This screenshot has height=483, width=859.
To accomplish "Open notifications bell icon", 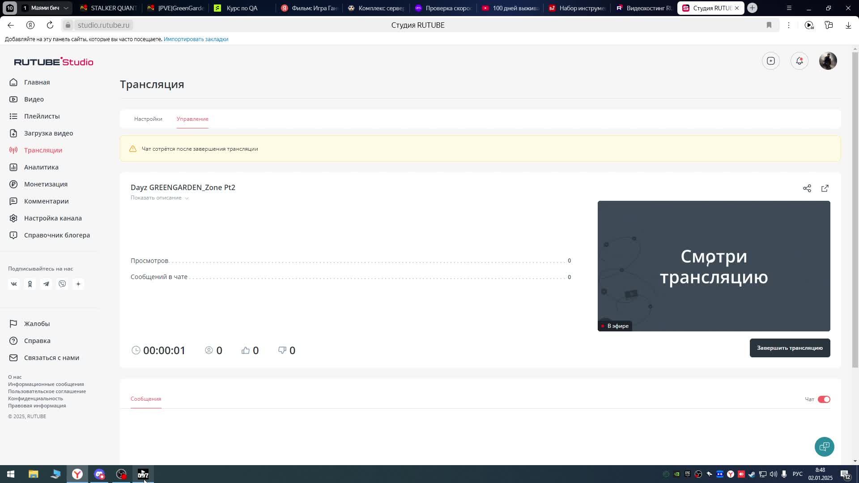I will pyautogui.click(x=799, y=61).
